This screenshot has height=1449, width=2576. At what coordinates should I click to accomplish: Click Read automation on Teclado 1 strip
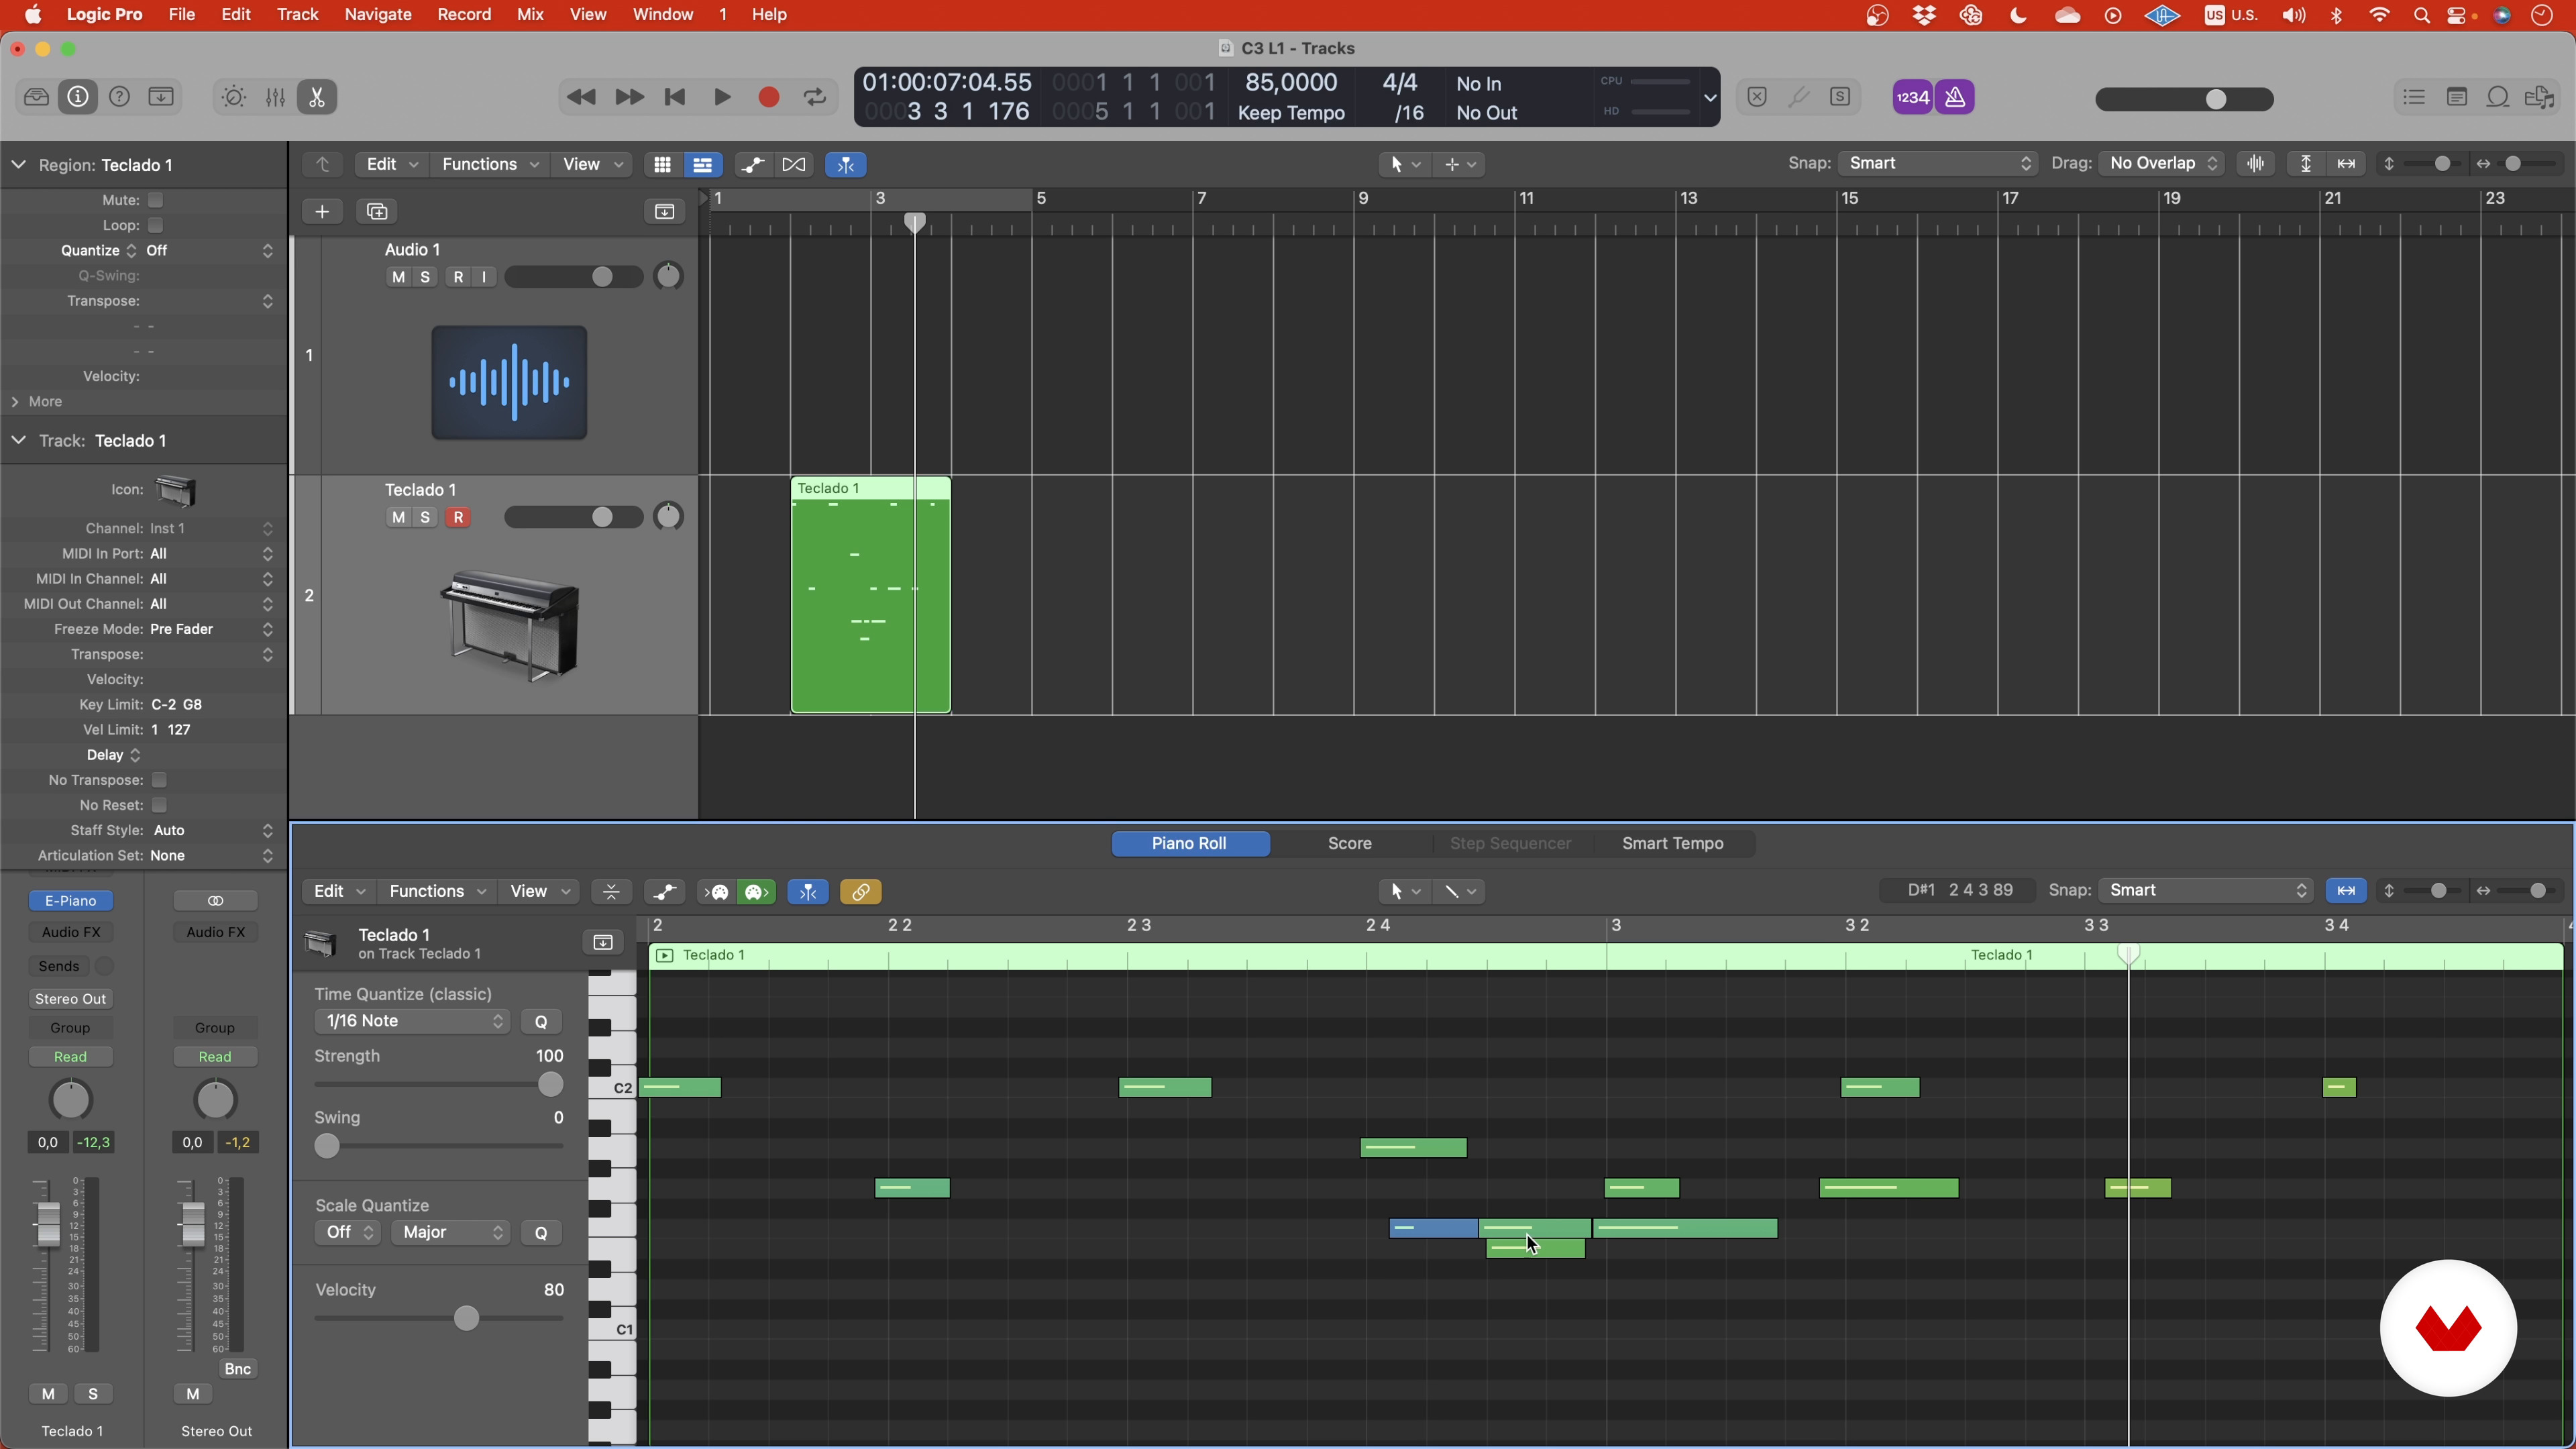pyautogui.click(x=71, y=1057)
